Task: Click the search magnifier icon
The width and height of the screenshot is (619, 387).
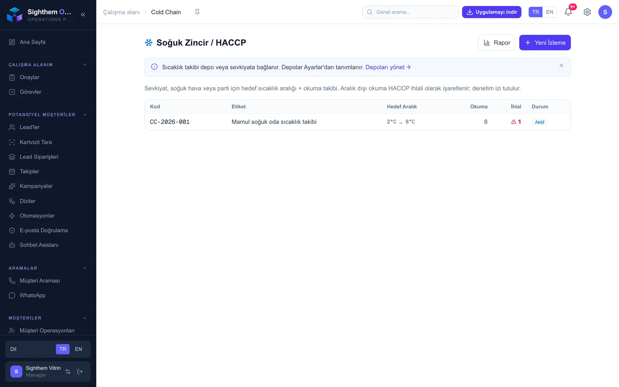Action: tap(370, 12)
